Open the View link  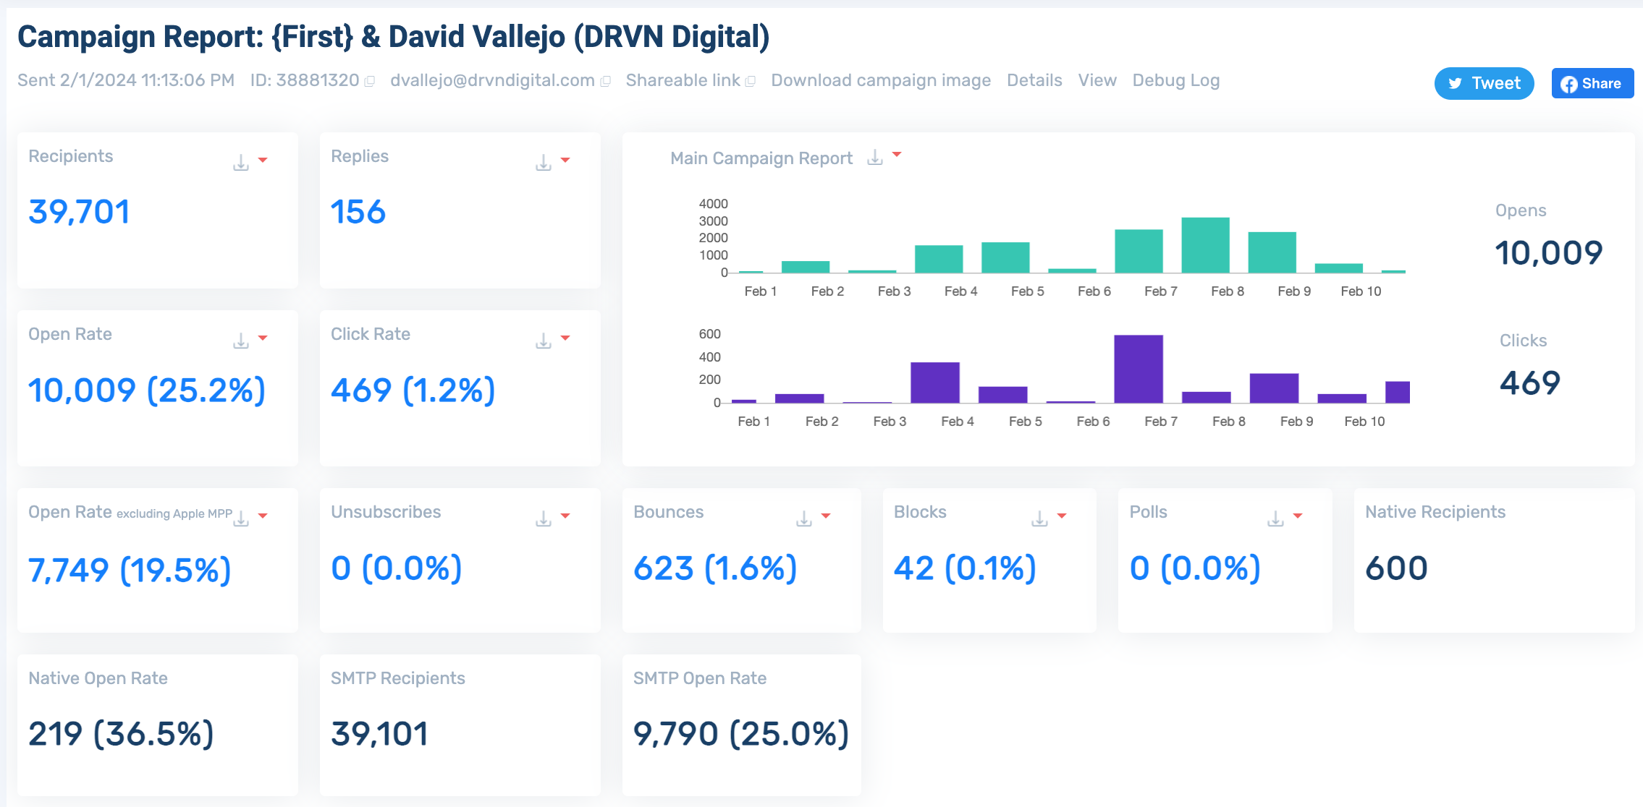[1097, 80]
